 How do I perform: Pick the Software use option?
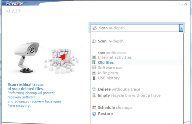(x=110, y=68)
